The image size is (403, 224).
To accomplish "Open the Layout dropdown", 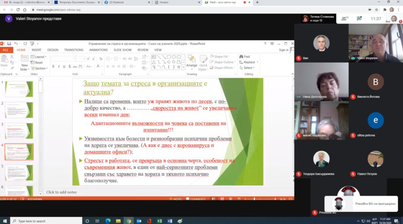I will (x=39, y=57).
